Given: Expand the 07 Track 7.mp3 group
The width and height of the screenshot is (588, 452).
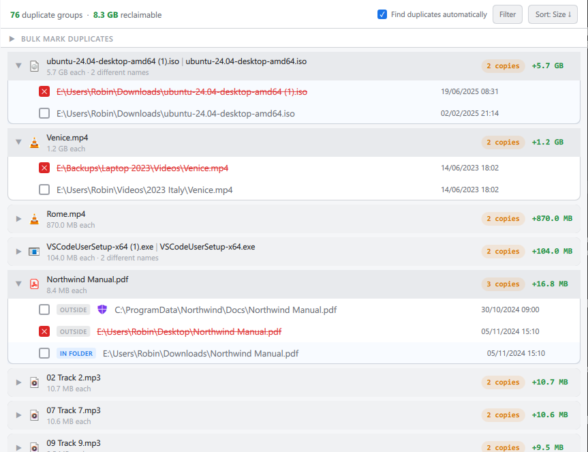Looking at the screenshot, I should point(18,415).
